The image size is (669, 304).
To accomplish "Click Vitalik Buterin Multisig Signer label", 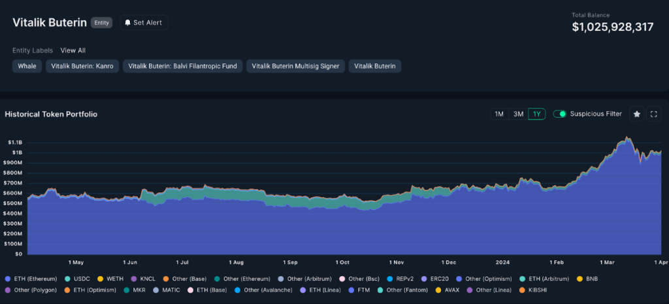I will coord(296,66).
